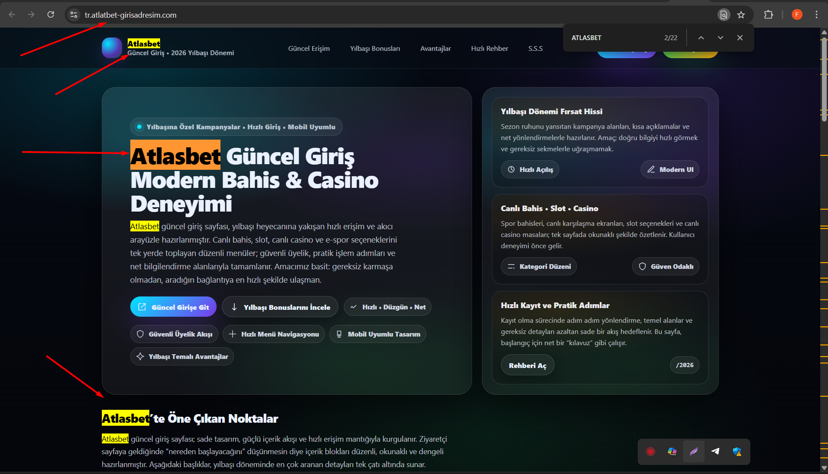This screenshot has width=828, height=474.
Task: Jump to the next find match
Action: (x=721, y=38)
